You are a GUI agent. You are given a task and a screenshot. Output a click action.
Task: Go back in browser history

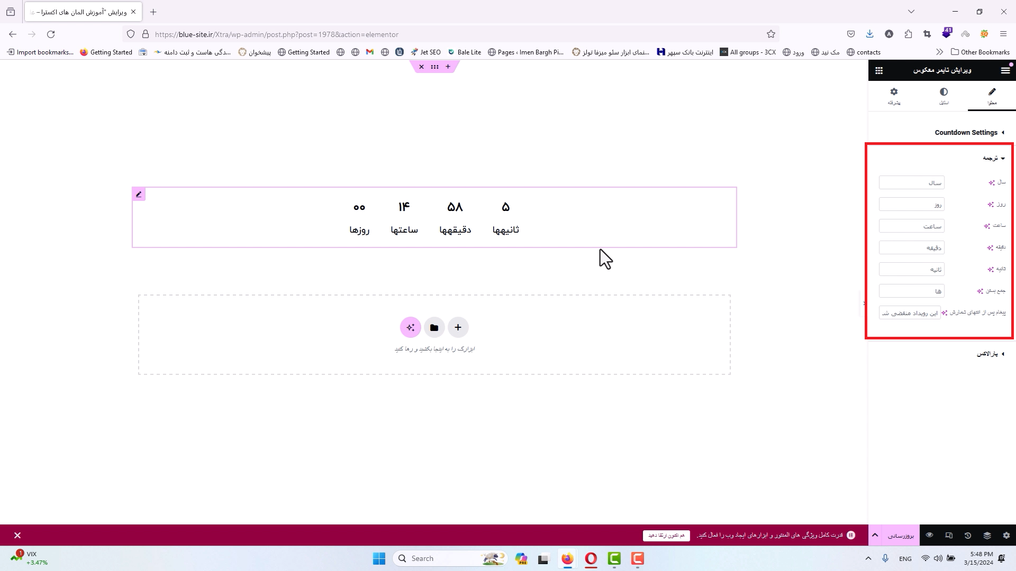[x=13, y=34]
